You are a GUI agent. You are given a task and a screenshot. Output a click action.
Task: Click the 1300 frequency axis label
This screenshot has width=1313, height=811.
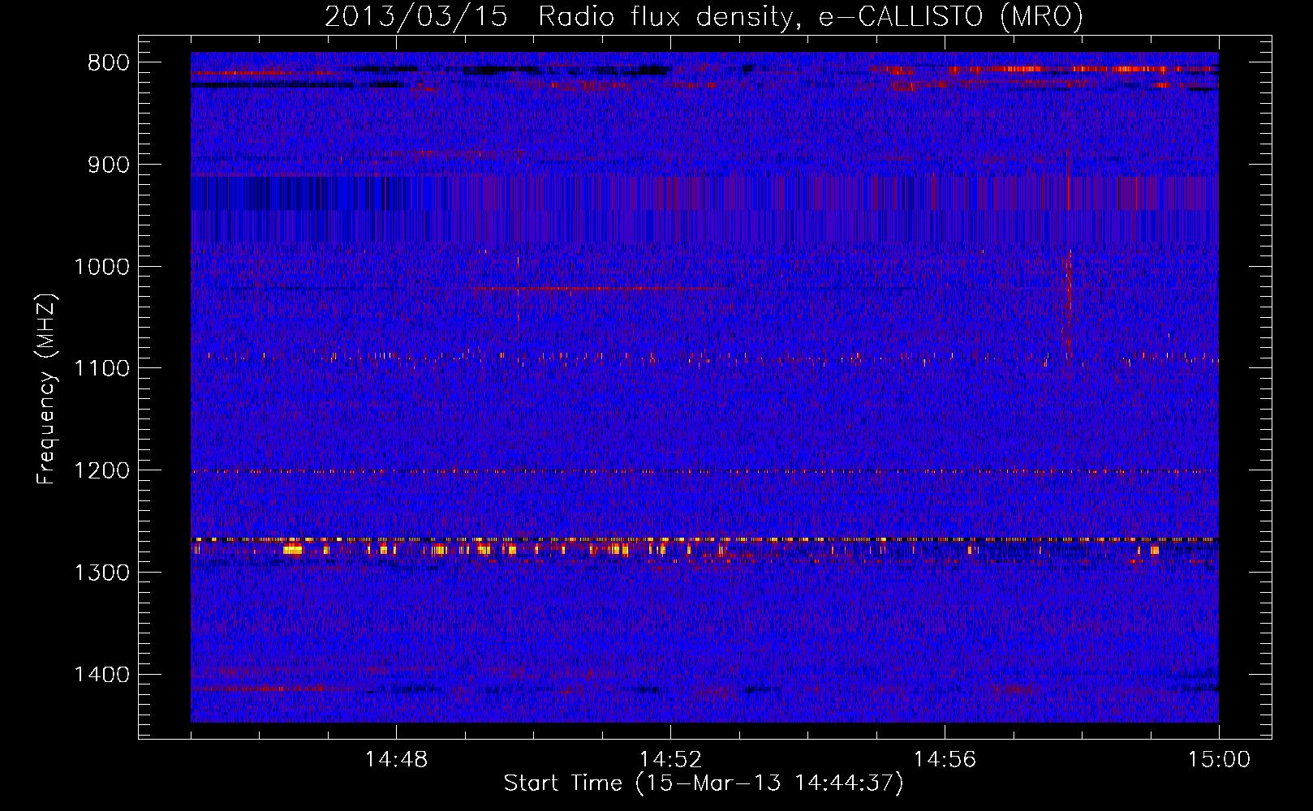[101, 573]
